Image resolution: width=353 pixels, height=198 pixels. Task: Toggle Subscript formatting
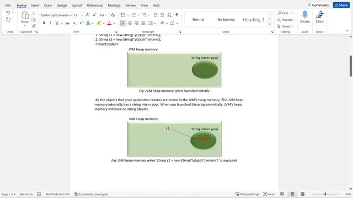pos(74,23)
